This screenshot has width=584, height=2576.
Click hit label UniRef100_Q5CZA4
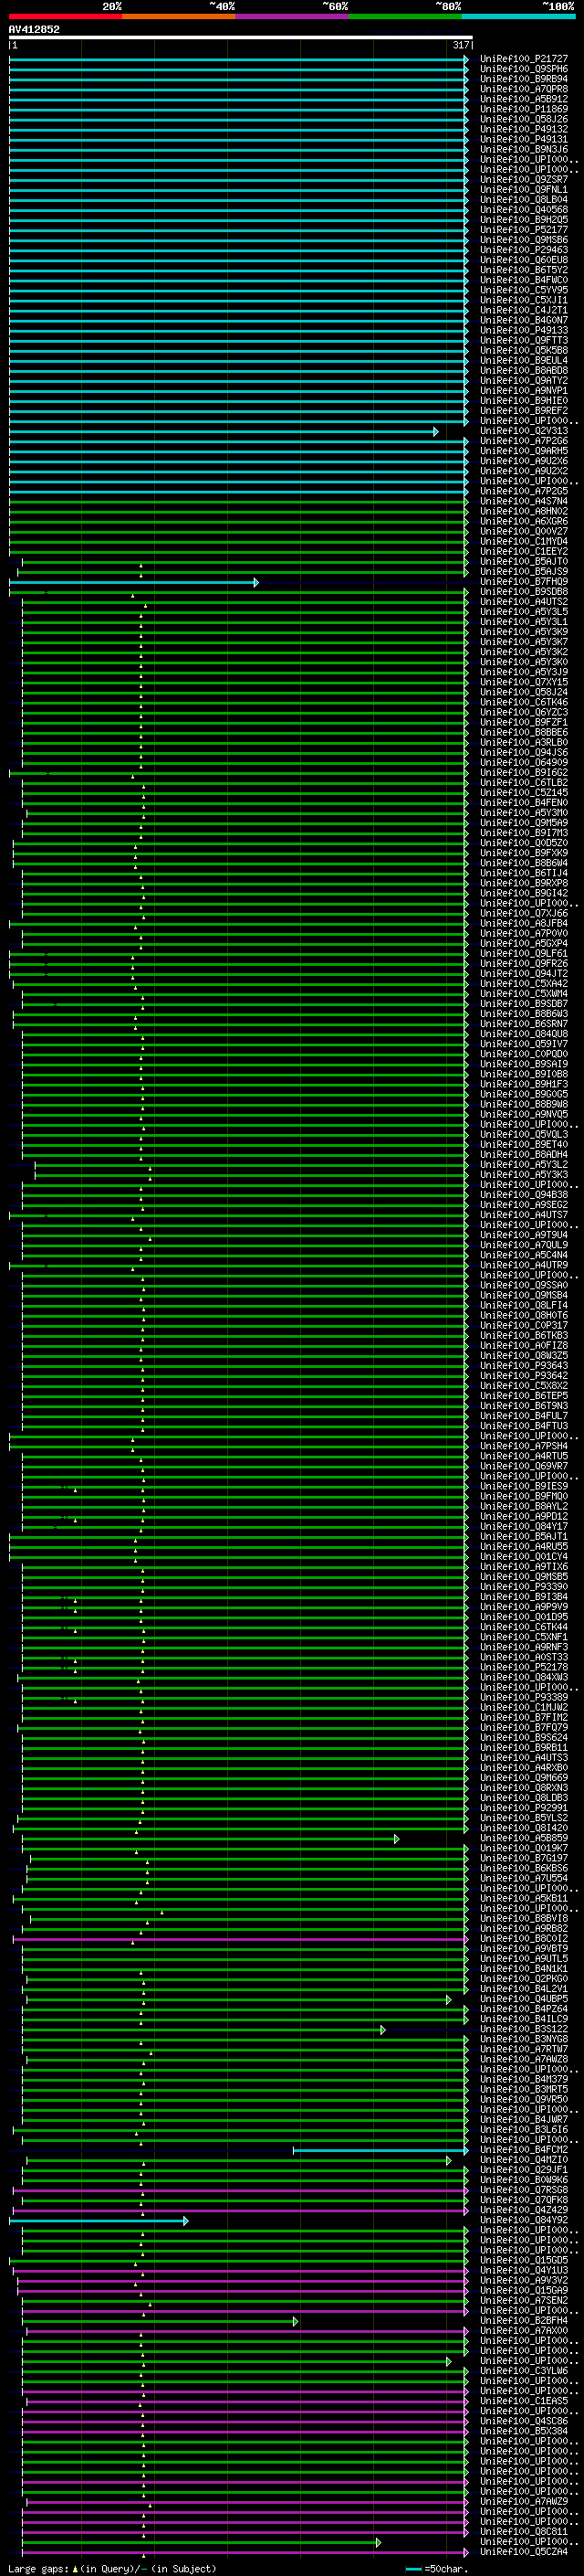524,2552
